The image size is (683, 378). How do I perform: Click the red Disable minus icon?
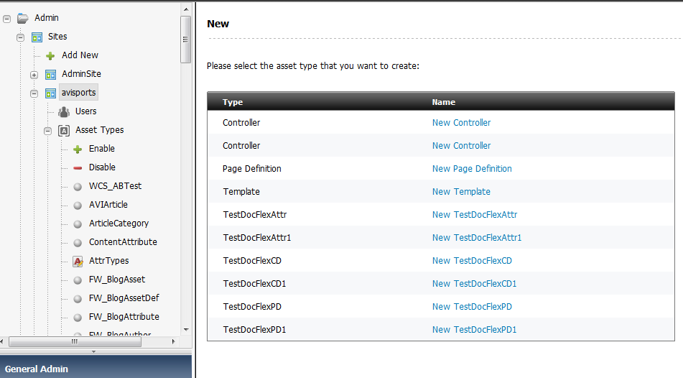78,167
